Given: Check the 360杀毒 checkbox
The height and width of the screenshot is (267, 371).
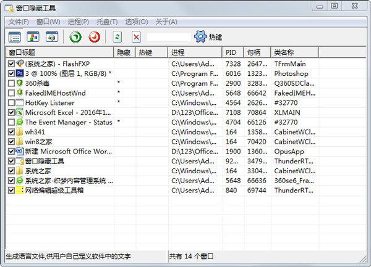Looking at the screenshot, I should (11, 83).
